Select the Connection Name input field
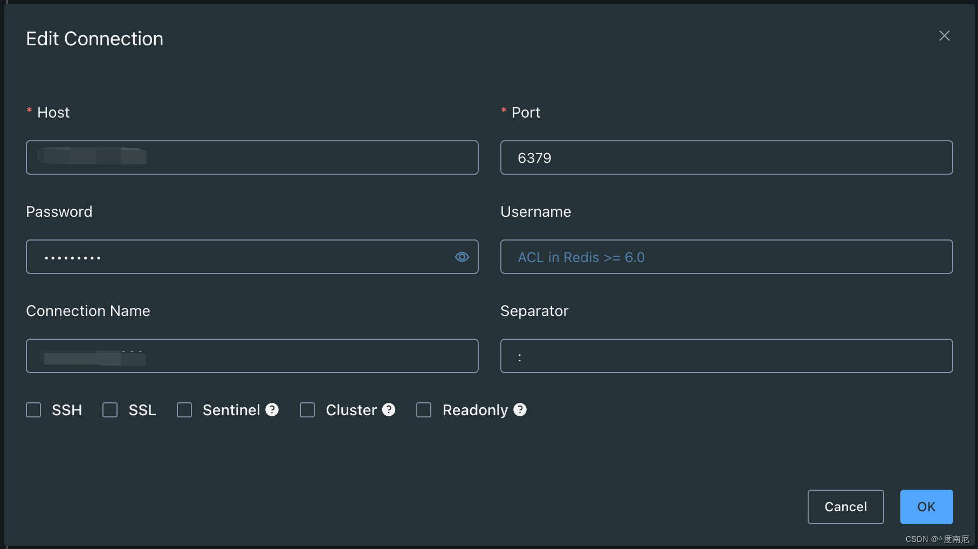This screenshot has width=978, height=549. 252,356
